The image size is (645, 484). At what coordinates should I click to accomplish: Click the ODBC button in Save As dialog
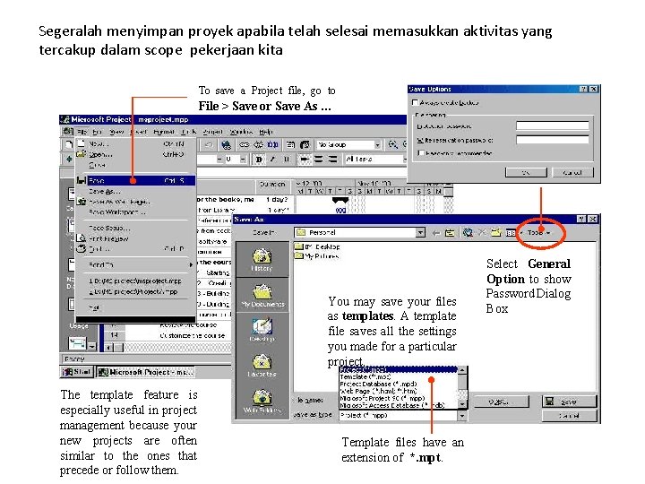pos(502,402)
